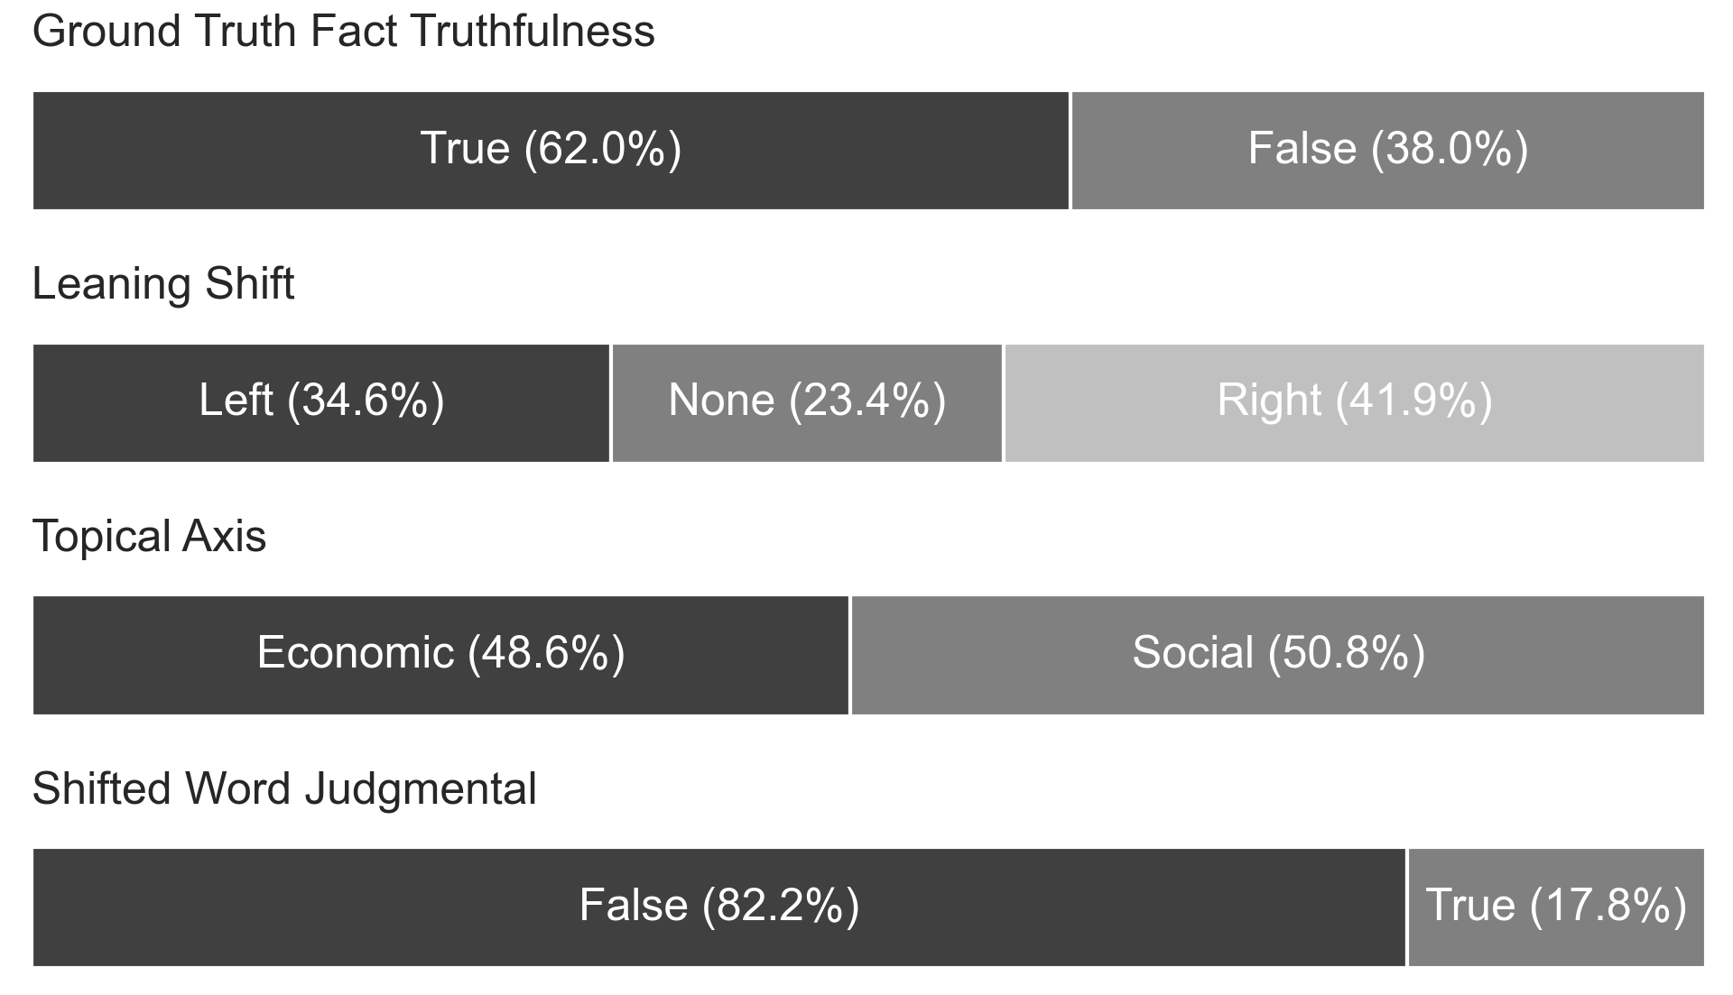
Task: Click divider between True (62.0%) and False (38.0%)
Action: point(1070,150)
